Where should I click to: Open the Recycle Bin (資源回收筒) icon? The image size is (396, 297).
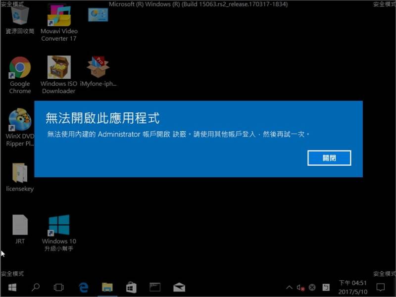tap(20, 20)
